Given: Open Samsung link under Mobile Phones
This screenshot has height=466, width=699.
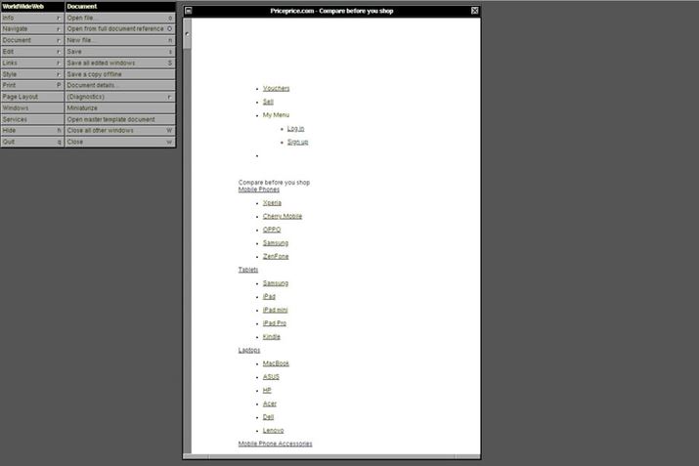Looking at the screenshot, I should pos(276,243).
